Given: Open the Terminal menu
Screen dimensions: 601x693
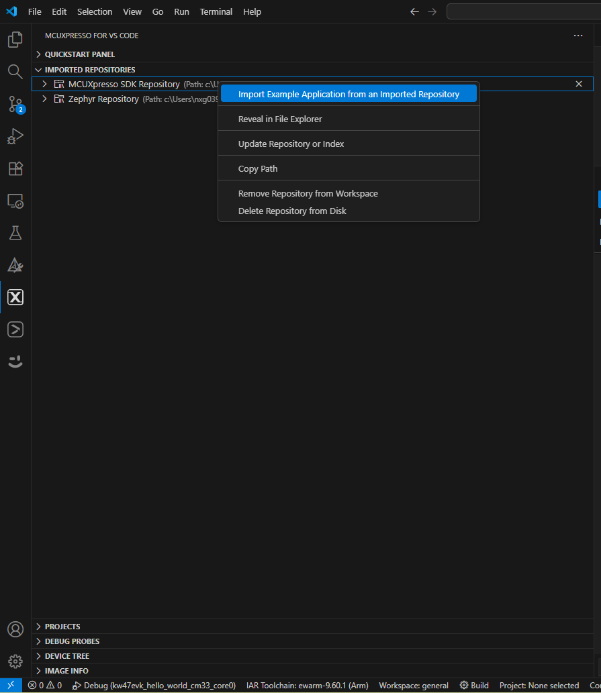Looking at the screenshot, I should (x=216, y=11).
